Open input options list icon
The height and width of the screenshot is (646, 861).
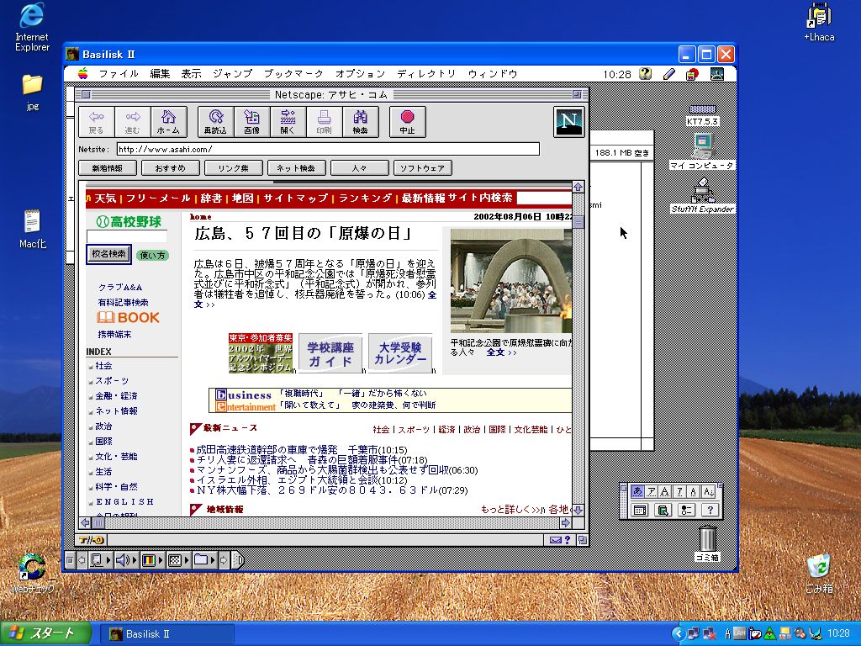coord(686,511)
